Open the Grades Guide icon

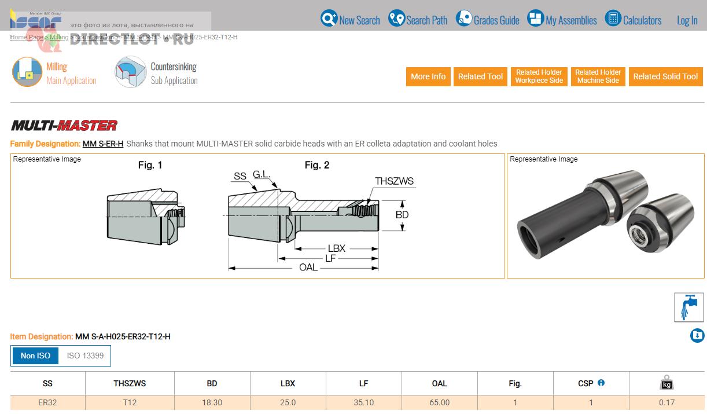click(x=464, y=19)
